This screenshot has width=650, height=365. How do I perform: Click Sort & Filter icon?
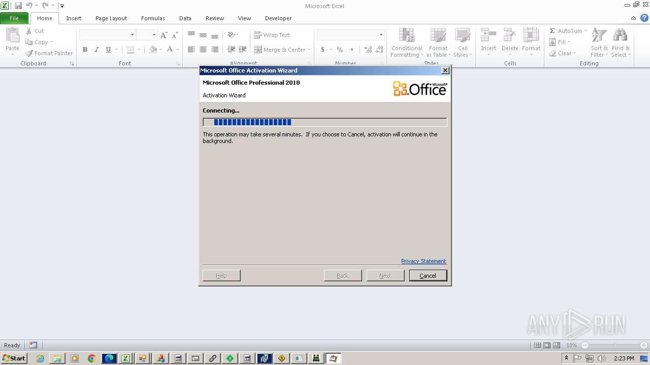pyautogui.click(x=599, y=35)
